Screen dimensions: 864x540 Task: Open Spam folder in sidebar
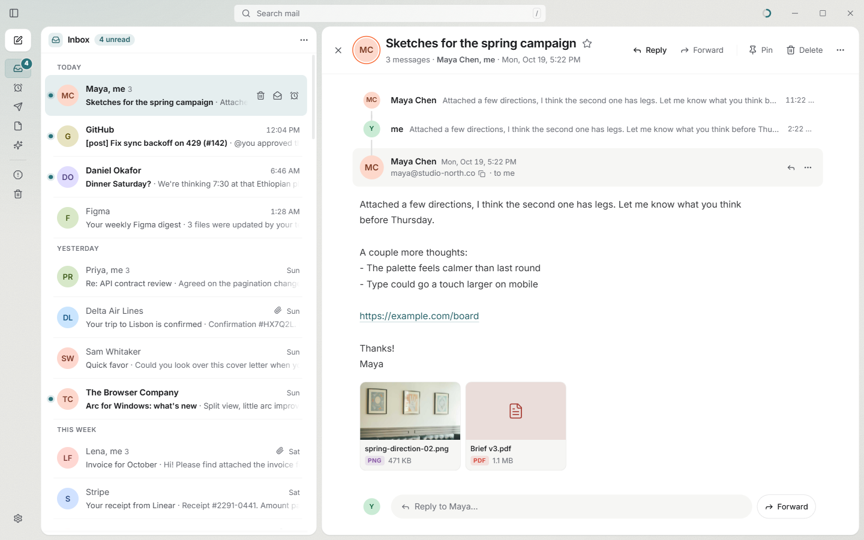[x=18, y=175]
